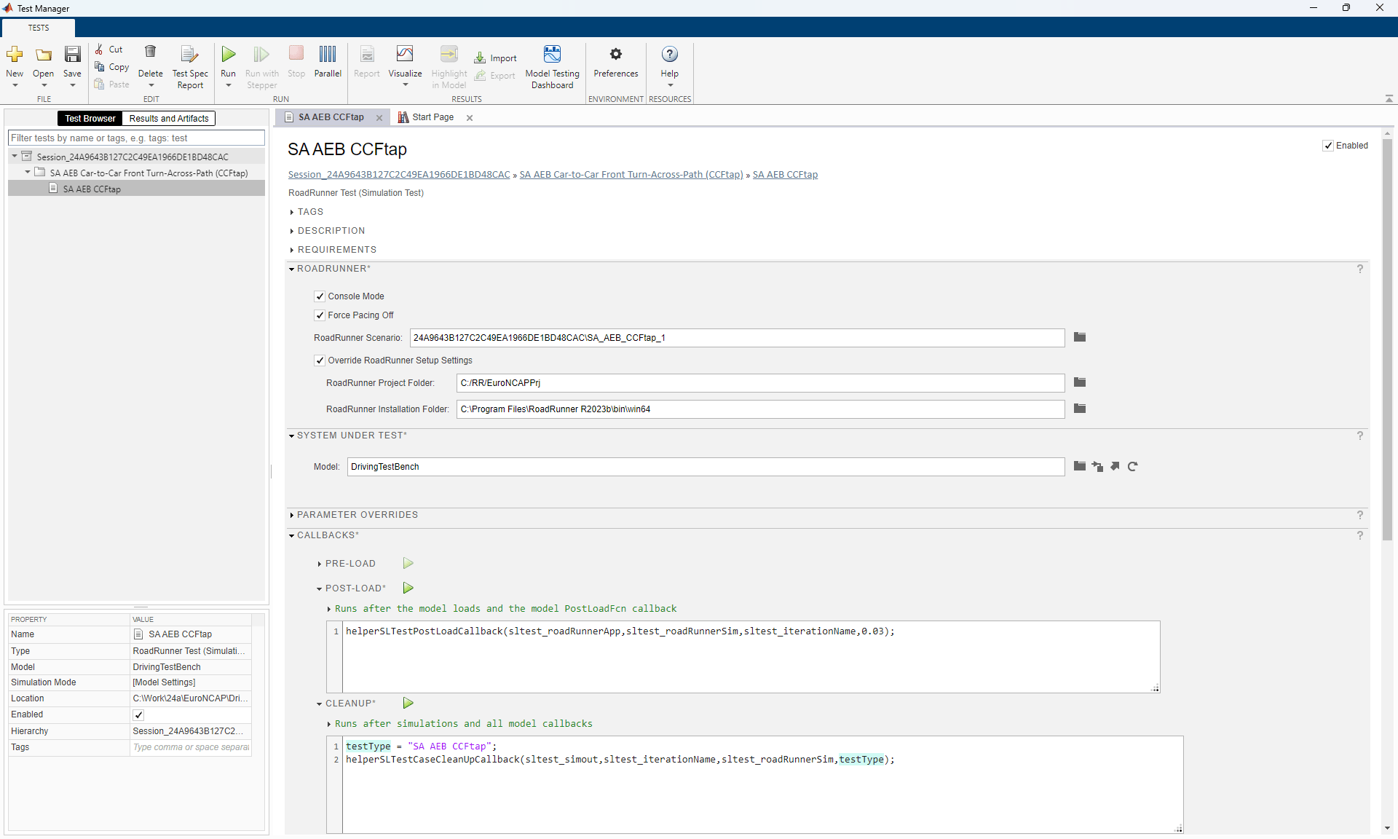
Task: Click the Visualize results icon
Action: [x=405, y=55]
